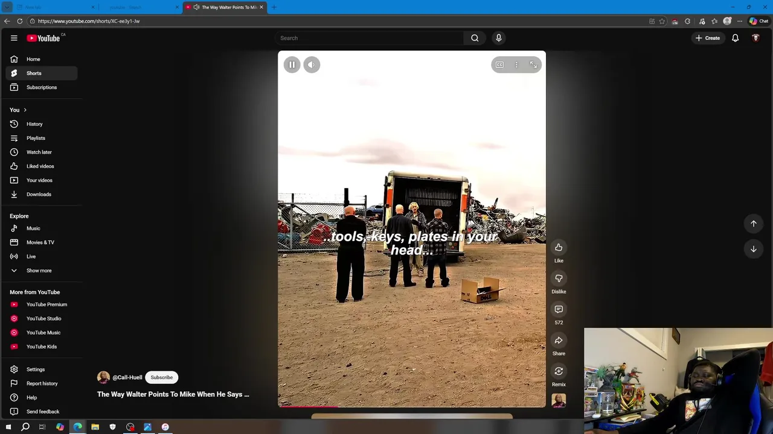Screen dimensions: 773x434
Task: Open YouTube Music
Action: click(42, 333)
